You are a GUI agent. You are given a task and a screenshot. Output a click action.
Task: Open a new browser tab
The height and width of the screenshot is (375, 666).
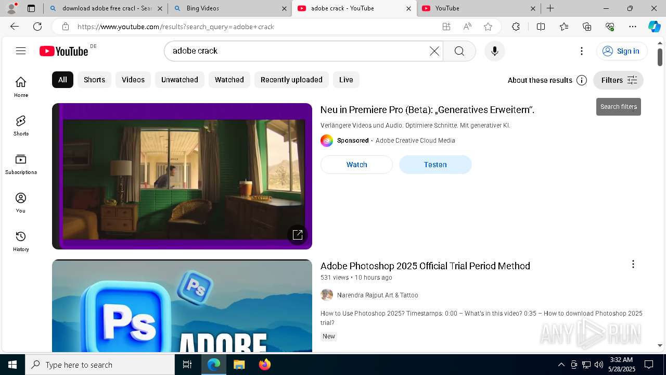(550, 8)
